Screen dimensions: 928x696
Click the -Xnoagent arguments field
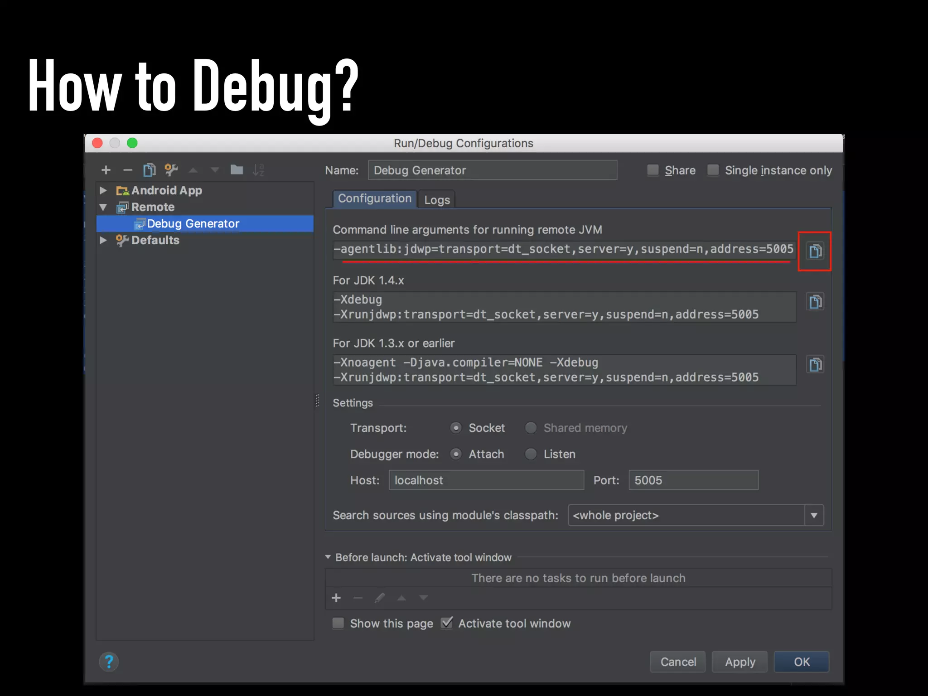(564, 370)
